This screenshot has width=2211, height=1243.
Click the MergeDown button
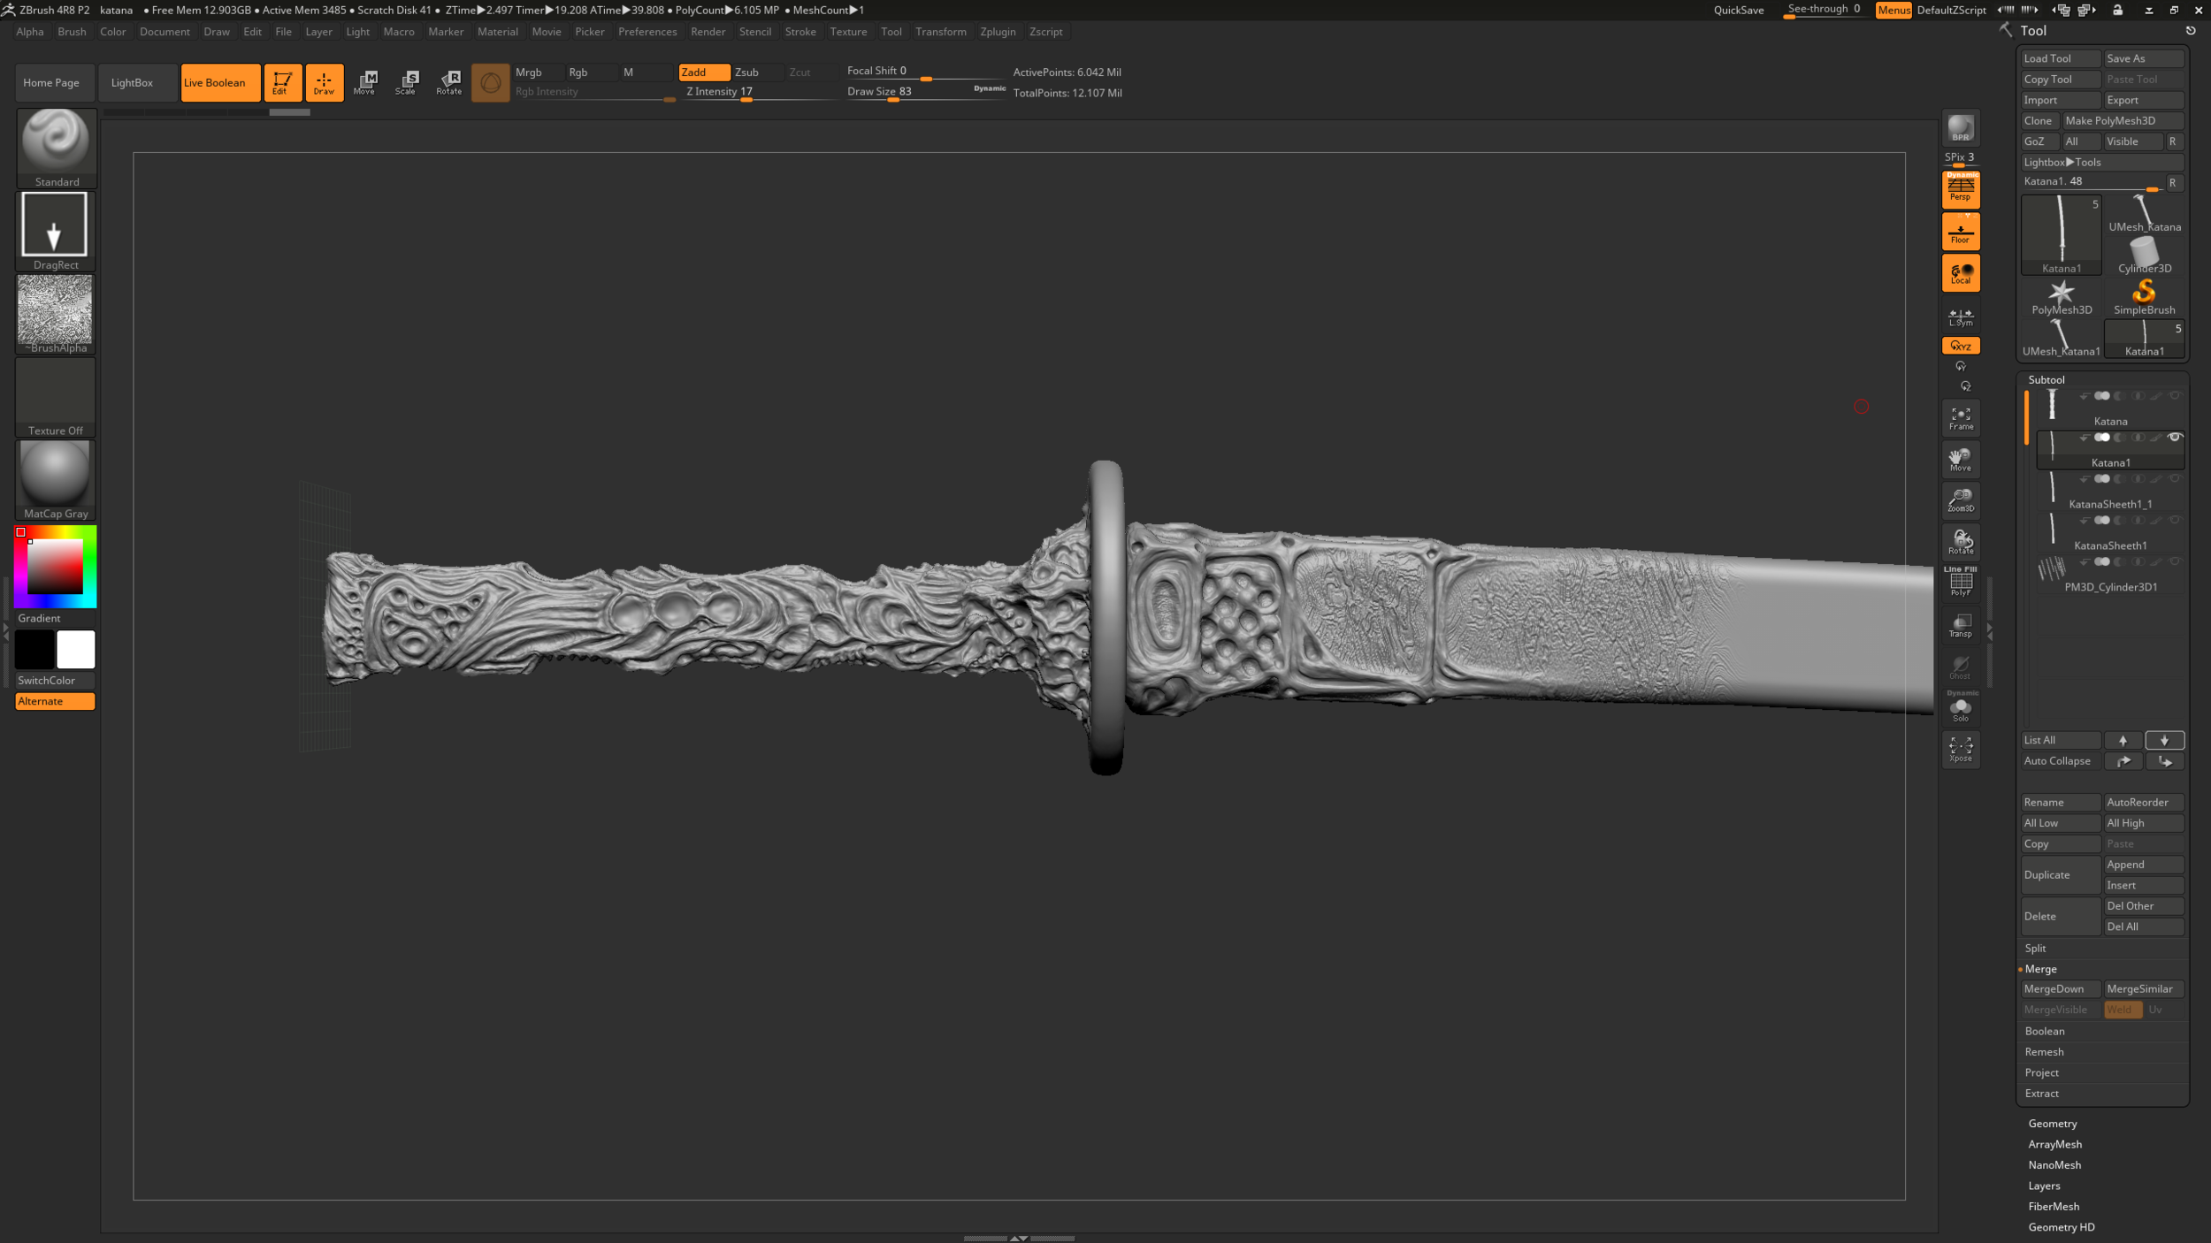[x=2060, y=988]
